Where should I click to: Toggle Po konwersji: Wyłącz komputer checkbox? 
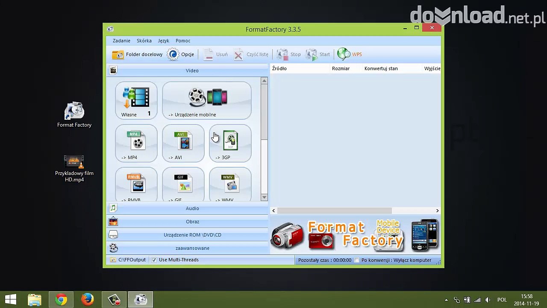[357, 260]
